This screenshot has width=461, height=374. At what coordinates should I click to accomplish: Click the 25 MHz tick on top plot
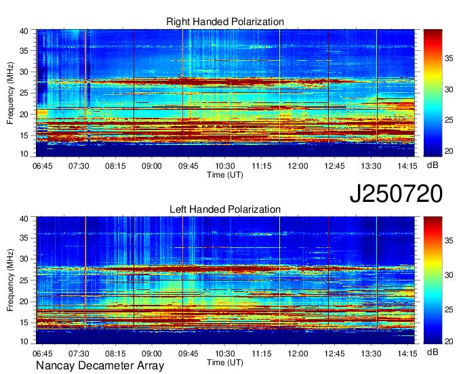(24, 93)
